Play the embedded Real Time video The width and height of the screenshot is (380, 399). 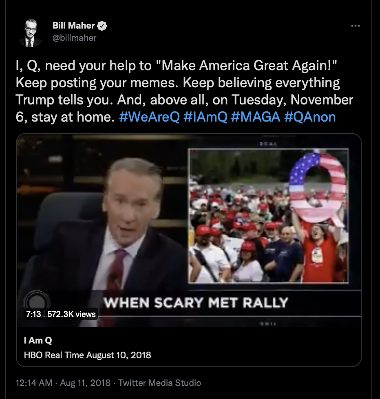(x=188, y=230)
